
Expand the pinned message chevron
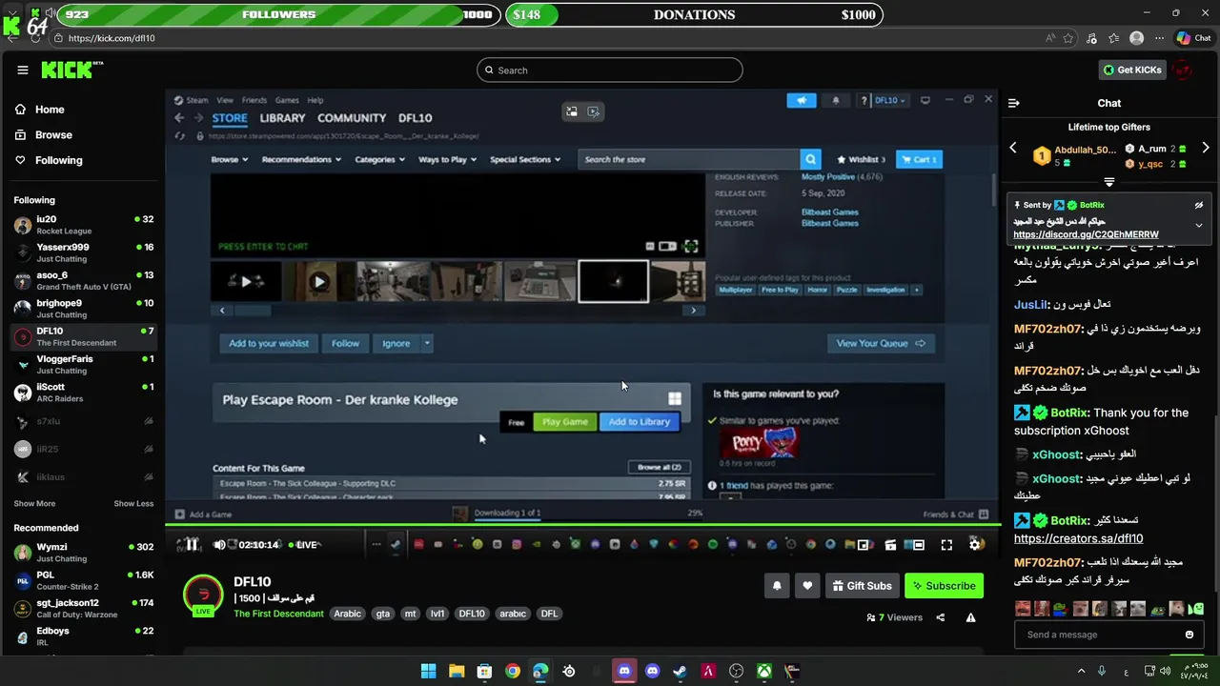[x=1199, y=226]
